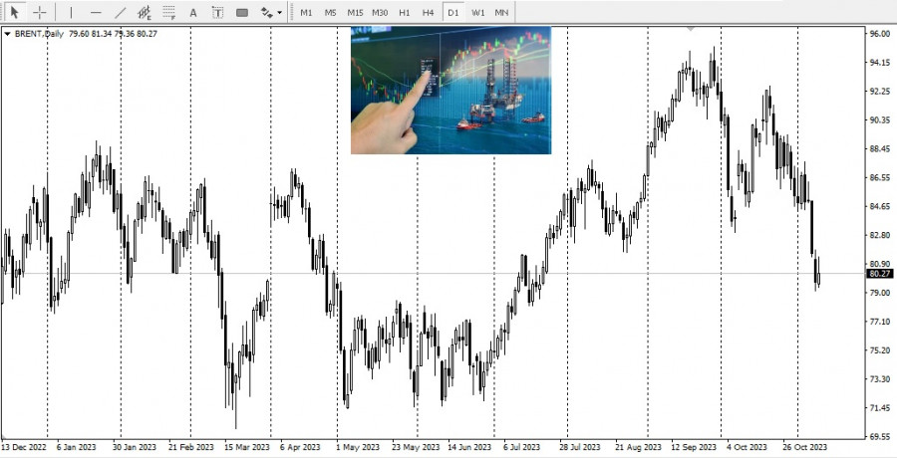Click the BRENT,Daily chart title
The image size is (897, 458).
coord(39,34)
